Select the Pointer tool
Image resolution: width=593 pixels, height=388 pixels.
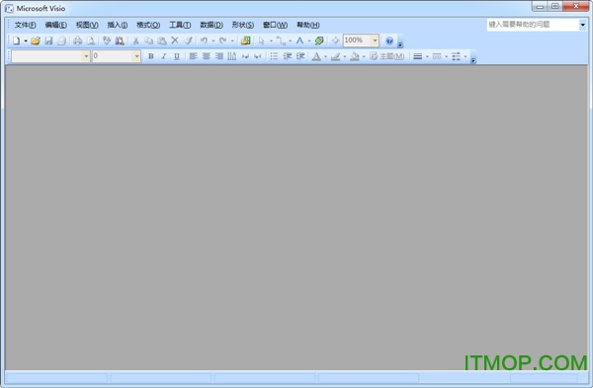(x=261, y=40)
